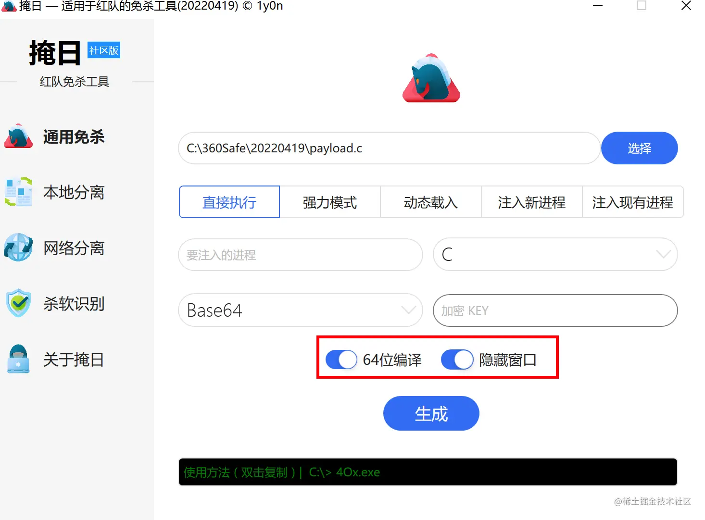Image resolution: width=705 pixels, height=520 pixels.
Task: Select the 注入新进程 tab
Action: [532, 202]
